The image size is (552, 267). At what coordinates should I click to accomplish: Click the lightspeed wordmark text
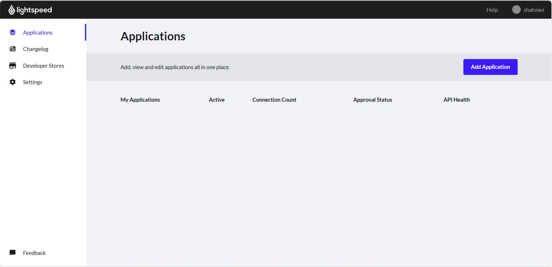click(34, 10)
